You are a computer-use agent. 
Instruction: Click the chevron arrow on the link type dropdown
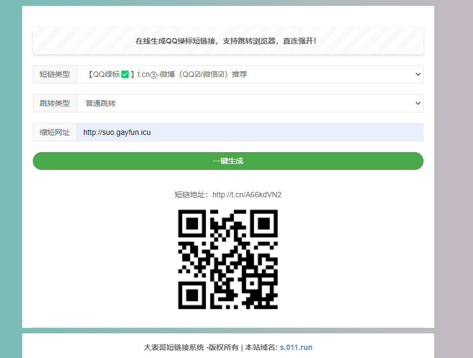tap(418, 74)
